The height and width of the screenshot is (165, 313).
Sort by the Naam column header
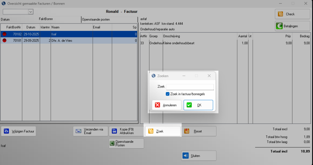click(x=72, y=27)
